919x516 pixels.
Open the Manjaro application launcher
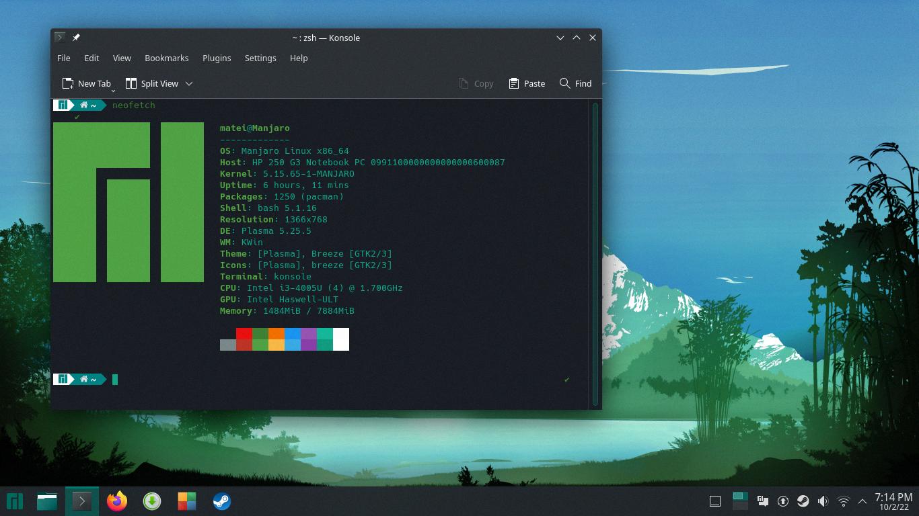[15, 501]
